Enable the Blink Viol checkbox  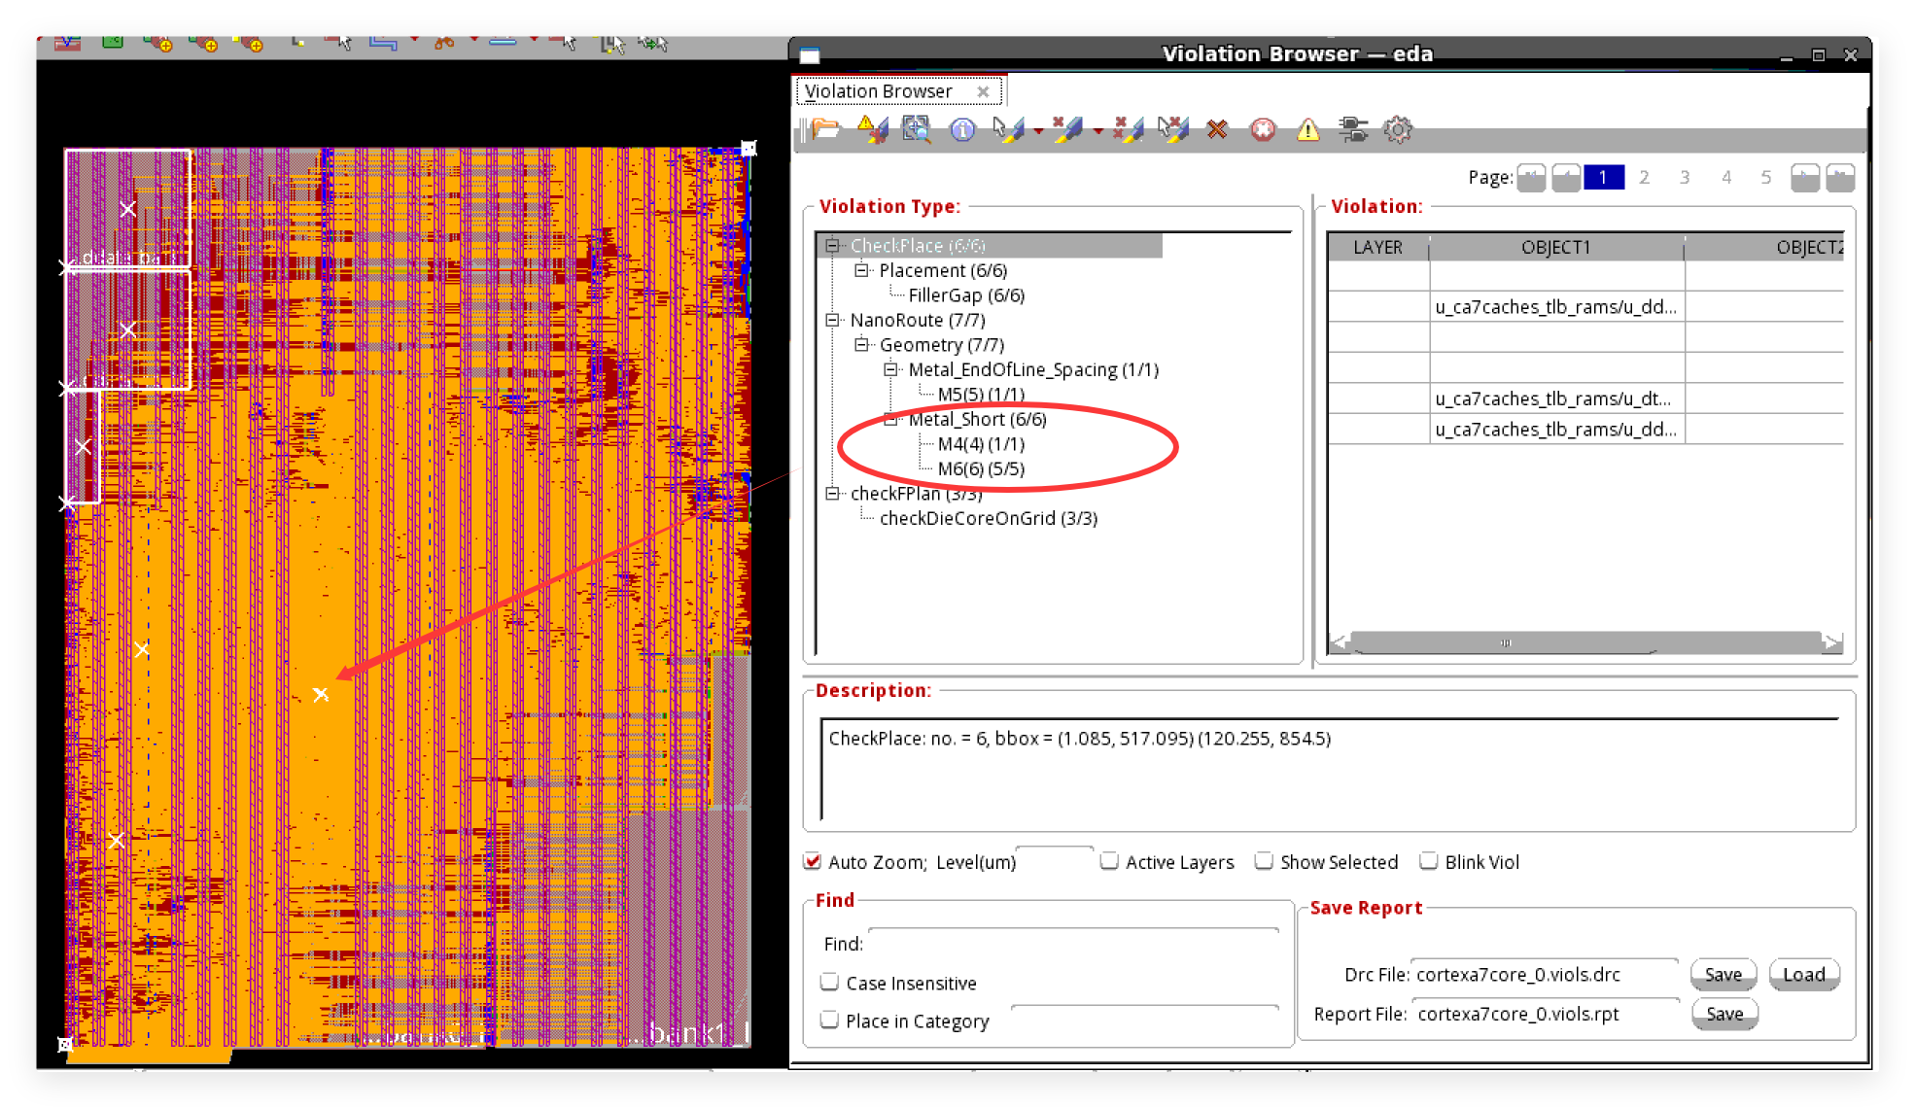1429,861
